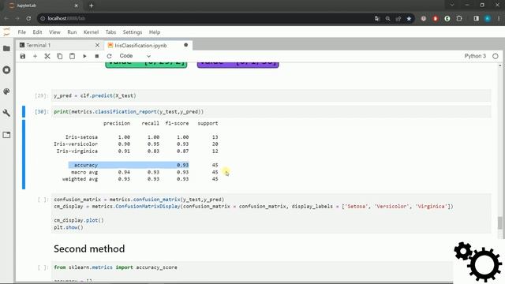
Task: Open the wrench cell tools panel
Action: click(x=6, y=113)
